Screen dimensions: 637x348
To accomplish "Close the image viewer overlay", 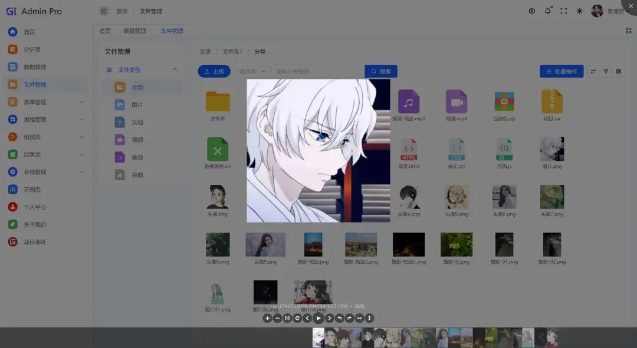I will 631,6.
